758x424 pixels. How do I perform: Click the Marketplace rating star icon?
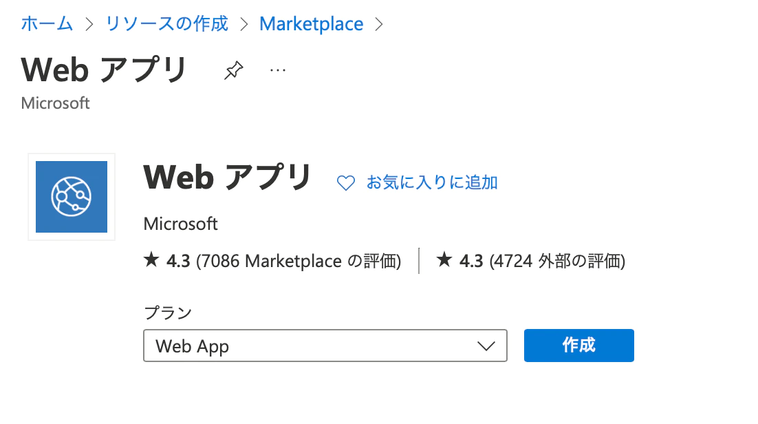pyautogui.click(x=151, y=260)
